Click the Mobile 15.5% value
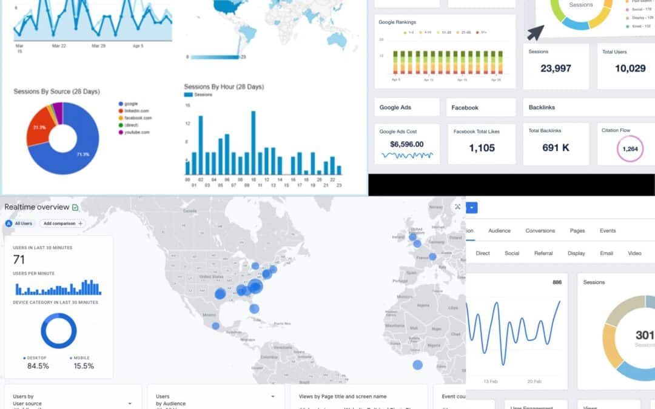Screen dimensions: 655x409 pyautogui.click(x=84, y=366)
